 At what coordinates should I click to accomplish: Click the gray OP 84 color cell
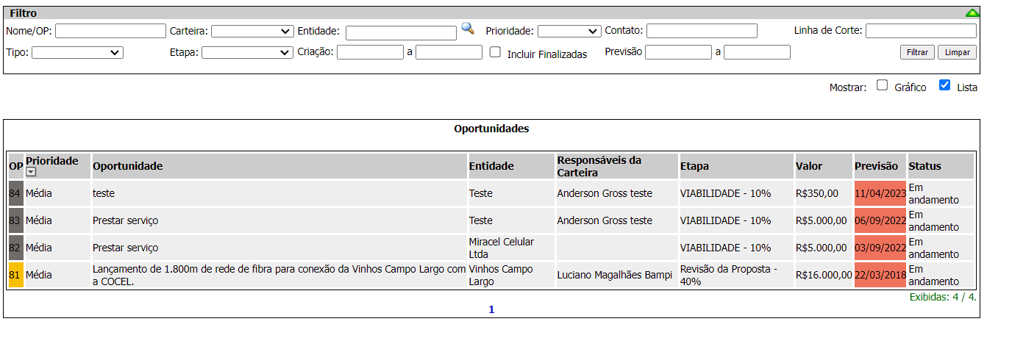(x=15, y=193)
